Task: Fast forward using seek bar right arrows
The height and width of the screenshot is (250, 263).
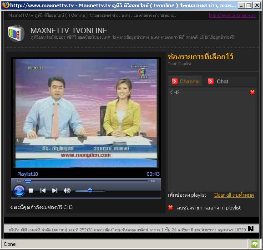Action: coord(153,181)
